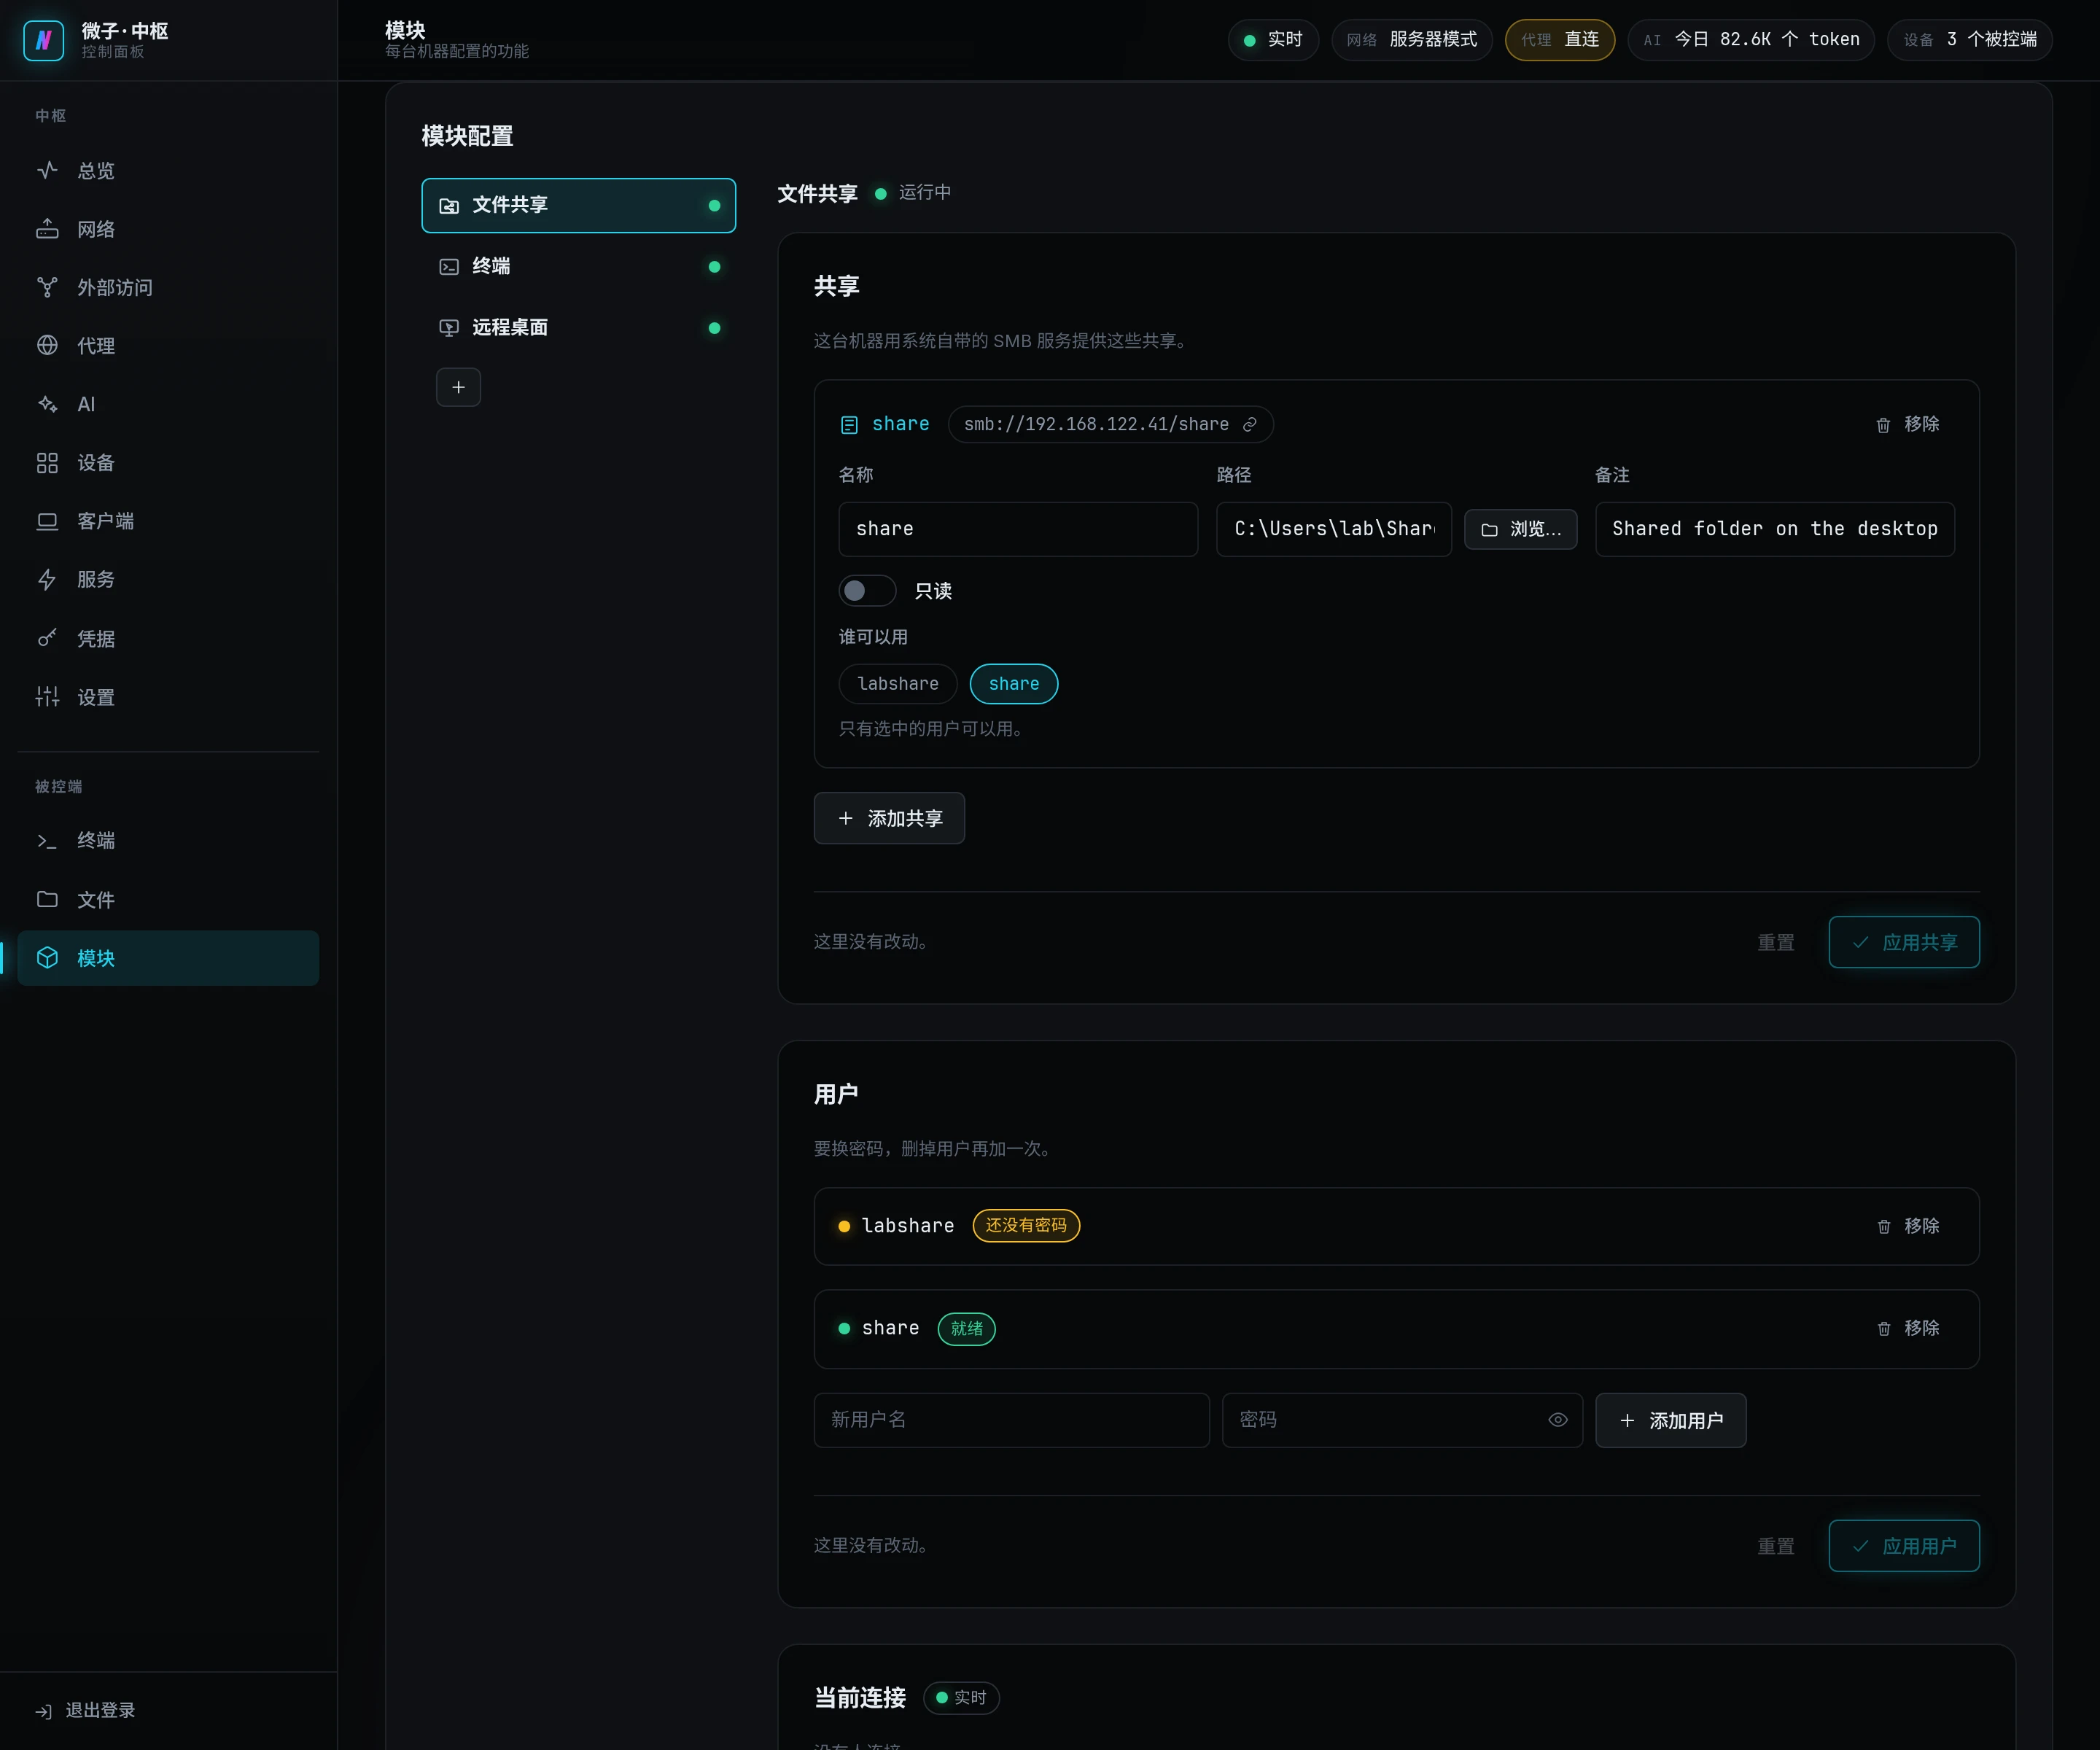Click the 应用共享 button
This screenshot has height=1750, width=2100.
coord(1904,942)
